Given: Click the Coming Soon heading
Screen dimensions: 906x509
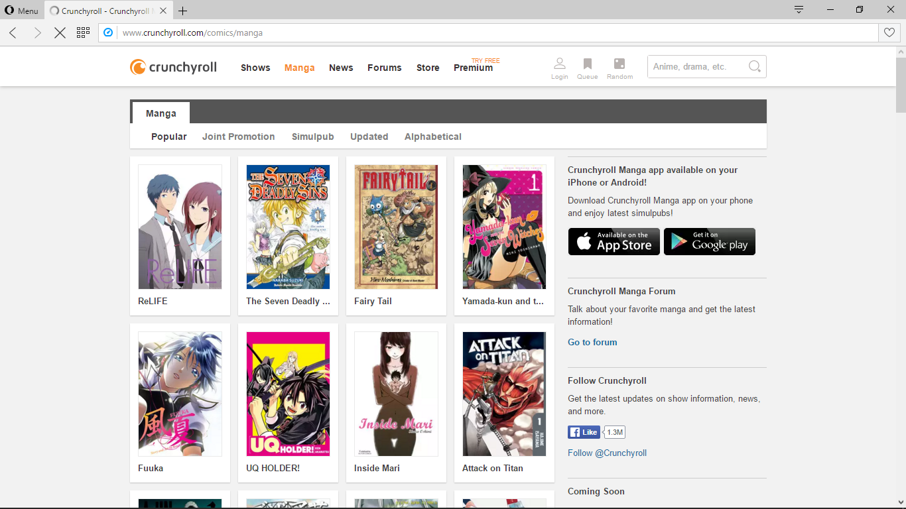Looking at the screenshot, I should click(x=596, y=491).
